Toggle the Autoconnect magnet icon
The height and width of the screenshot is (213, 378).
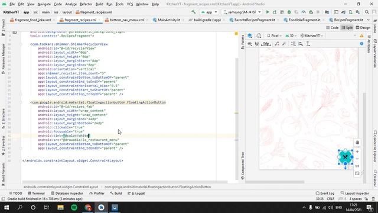point(257,44)
